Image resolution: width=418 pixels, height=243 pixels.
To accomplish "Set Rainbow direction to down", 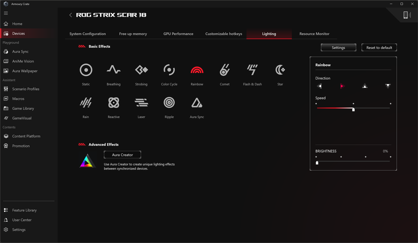I will [388, 86].
